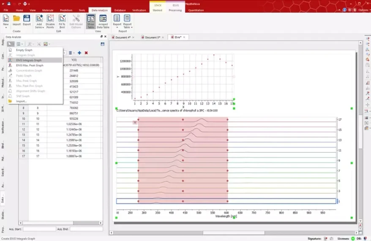Click the blue plus add-row icon

79,53
